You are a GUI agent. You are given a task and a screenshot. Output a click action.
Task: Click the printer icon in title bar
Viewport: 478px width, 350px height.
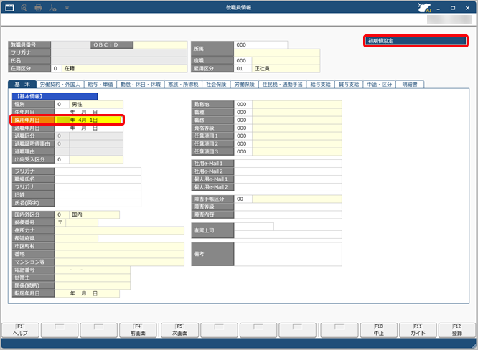39,7
